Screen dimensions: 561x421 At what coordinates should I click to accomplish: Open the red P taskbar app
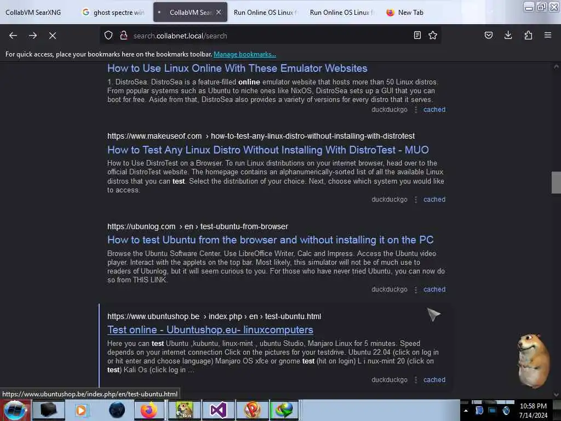coord(252,410)
